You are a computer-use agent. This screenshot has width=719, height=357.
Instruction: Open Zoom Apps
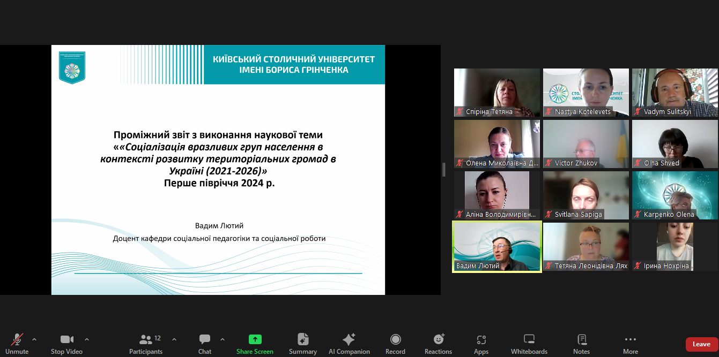tap(481, 343)
